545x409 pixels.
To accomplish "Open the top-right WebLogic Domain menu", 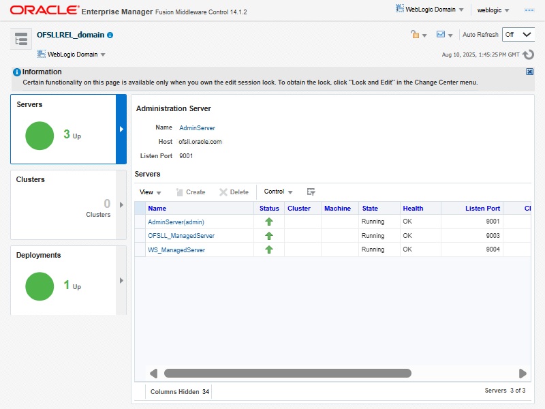I will click(430, 10).
